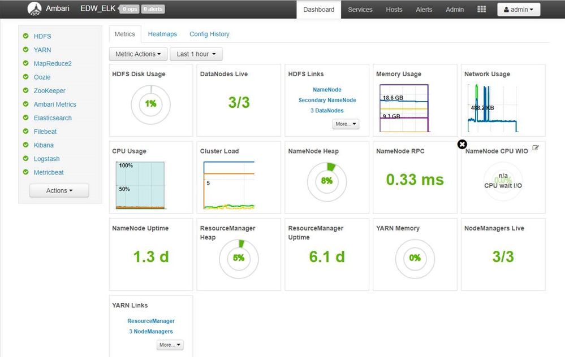Screen dimensions: 565x357
Task: Open More dropdown in HDFS Links
Action: 346,124
